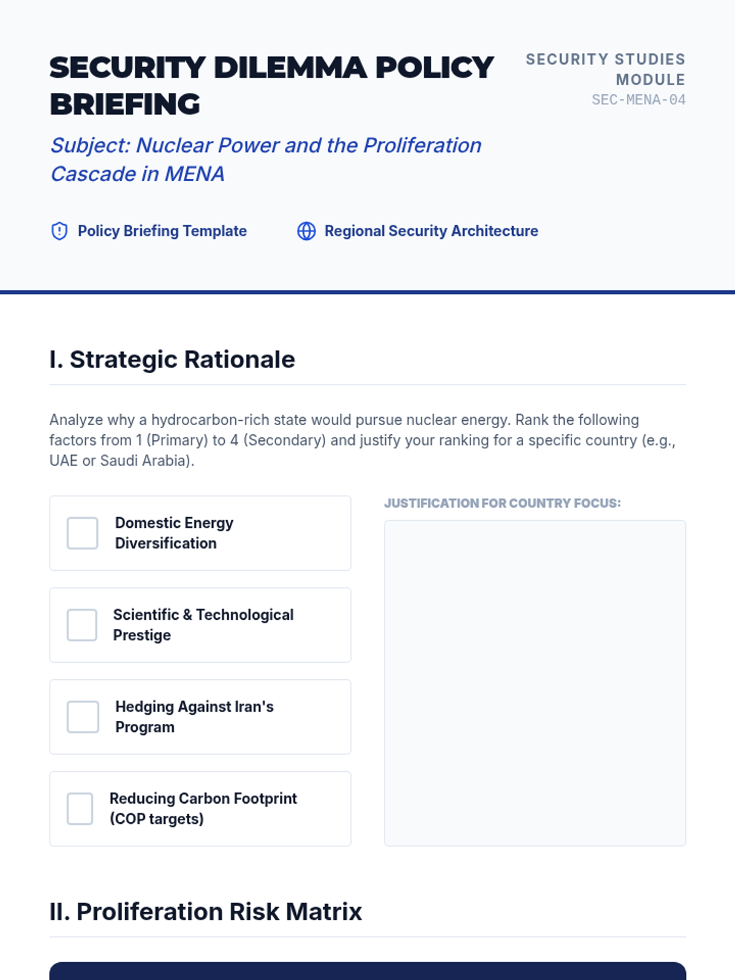The height and width of the screenshot is (980, 735).
Task: Click the Policy Briefing Template label
Action: click(x=162, y=231)
